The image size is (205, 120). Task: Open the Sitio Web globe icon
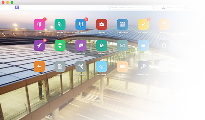(x=102, y=45)
